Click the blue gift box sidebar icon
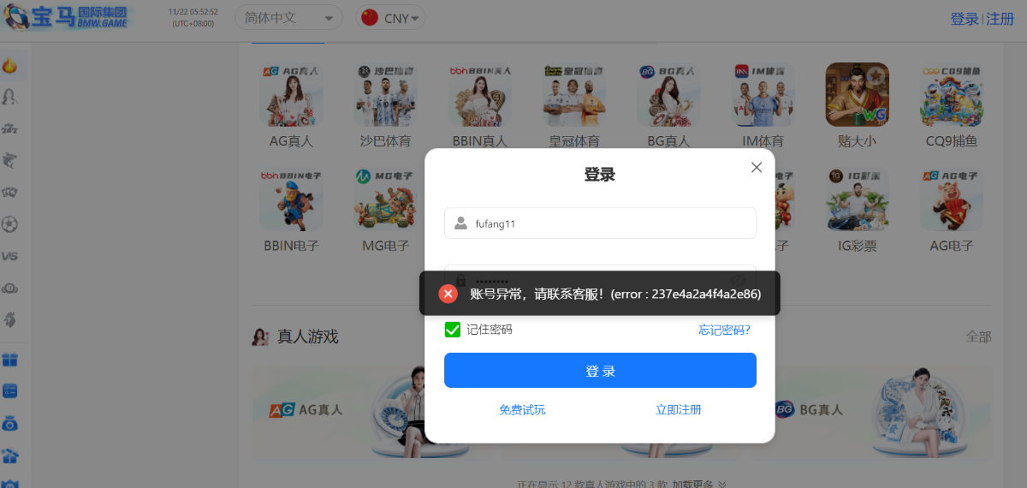This screenshot has width=1027, height=488. pyautogui.click(x=10, y=360)
